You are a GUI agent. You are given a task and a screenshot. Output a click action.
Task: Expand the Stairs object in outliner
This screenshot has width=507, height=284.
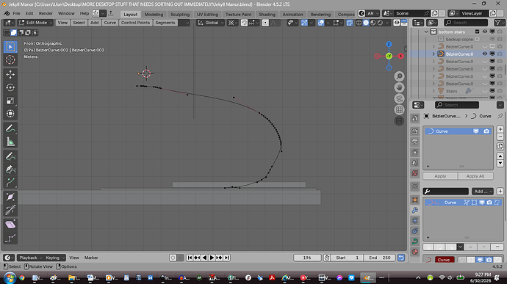pos(434,91)
